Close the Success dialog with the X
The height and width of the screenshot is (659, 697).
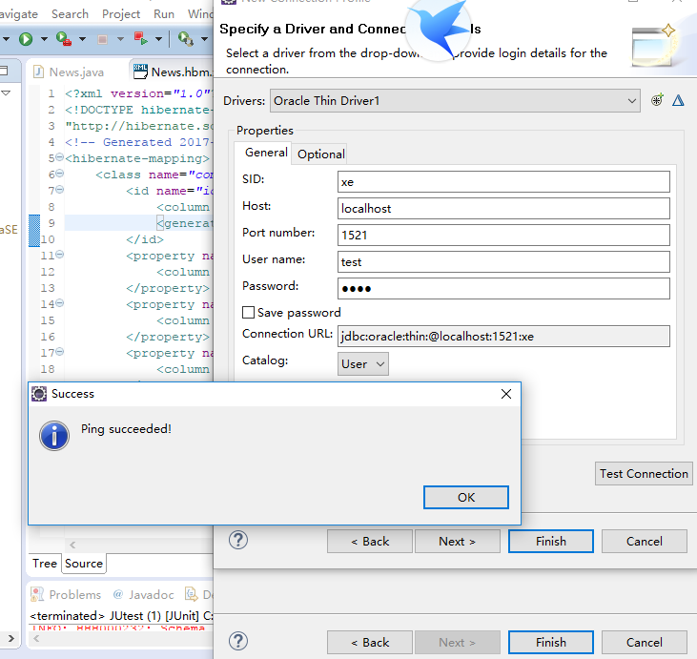tap(506, 394)
